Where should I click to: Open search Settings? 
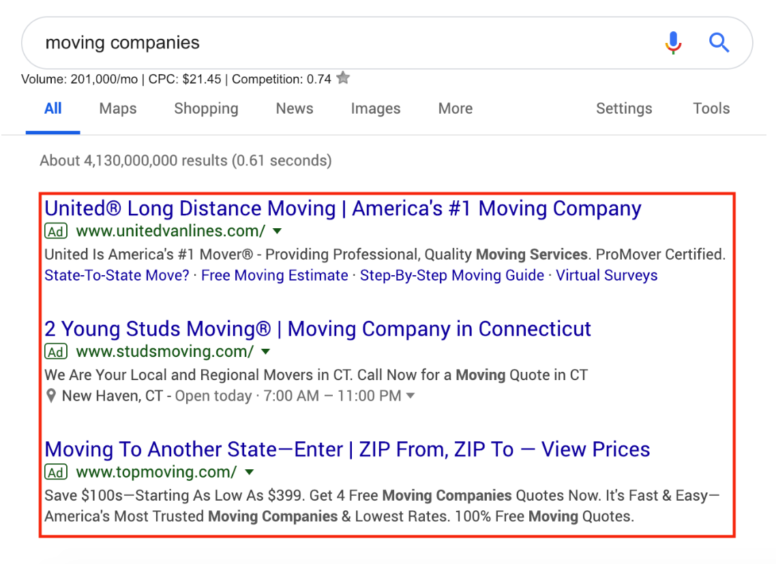click(624, 109)
